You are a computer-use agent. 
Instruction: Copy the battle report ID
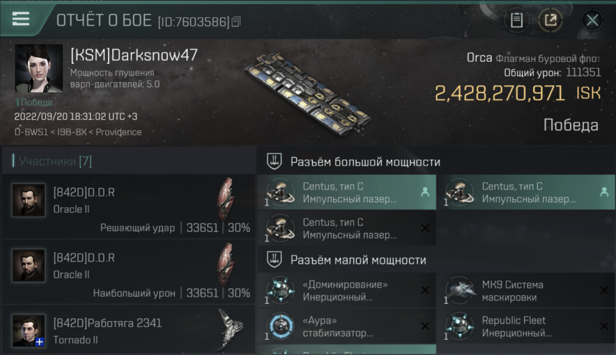tap(236, 21)
